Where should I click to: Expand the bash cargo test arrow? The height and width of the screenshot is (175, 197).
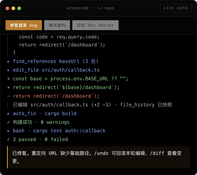point(8,131)
